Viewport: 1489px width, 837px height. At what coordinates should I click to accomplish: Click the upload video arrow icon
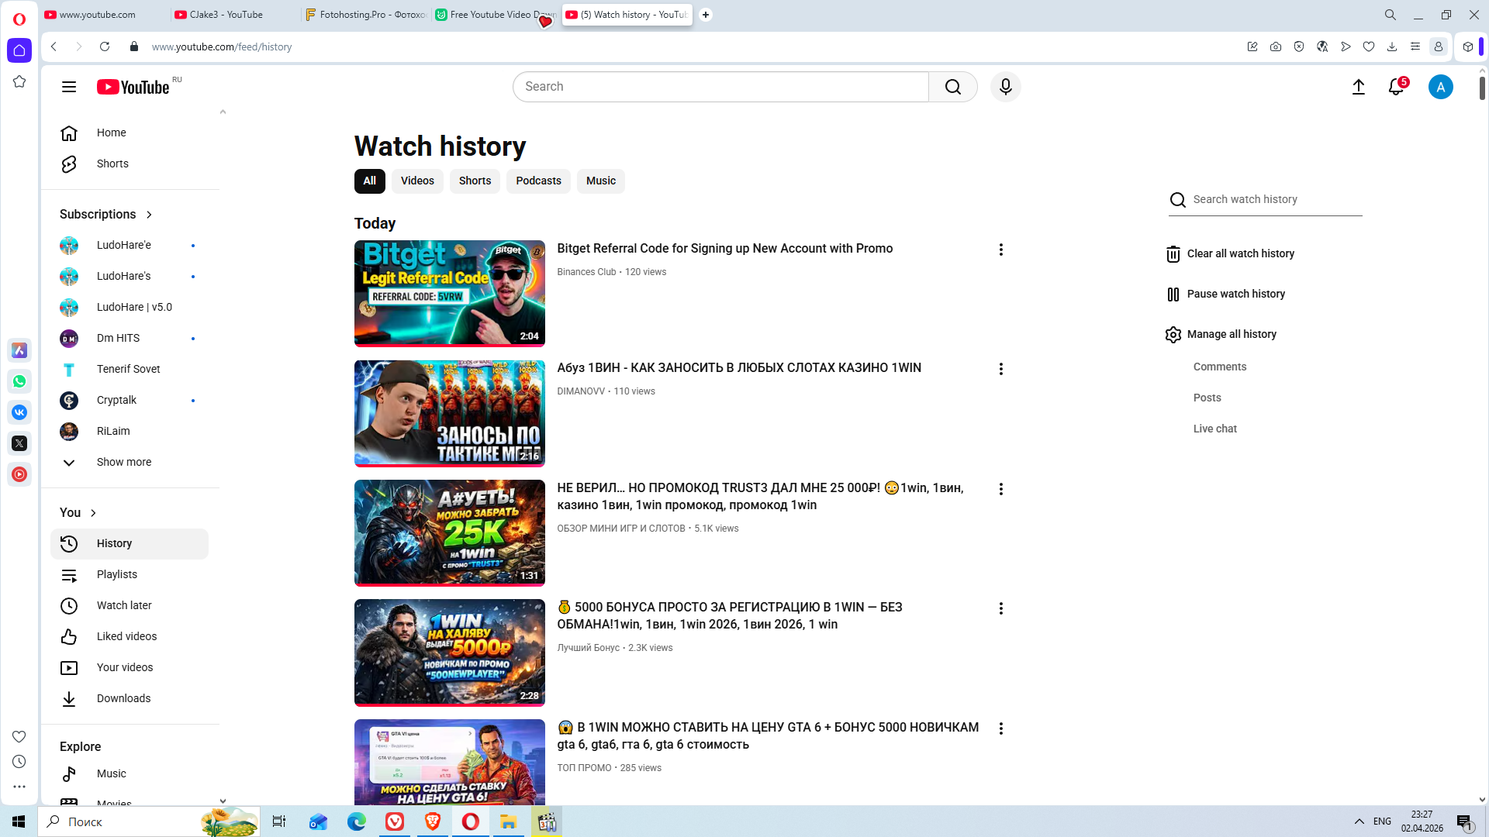(x=1358, y=87)
